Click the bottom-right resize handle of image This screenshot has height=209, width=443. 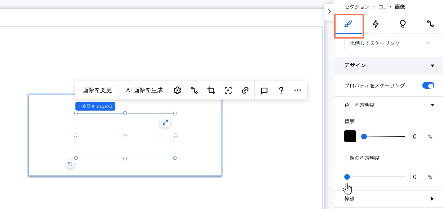pos(175,158)
